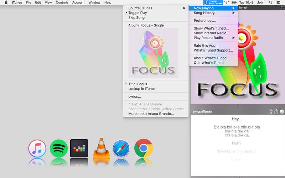The height and width of the screenshot is (178, 285).
Task: Click the edit lyrics pencil icon
Action: (271, 112)
